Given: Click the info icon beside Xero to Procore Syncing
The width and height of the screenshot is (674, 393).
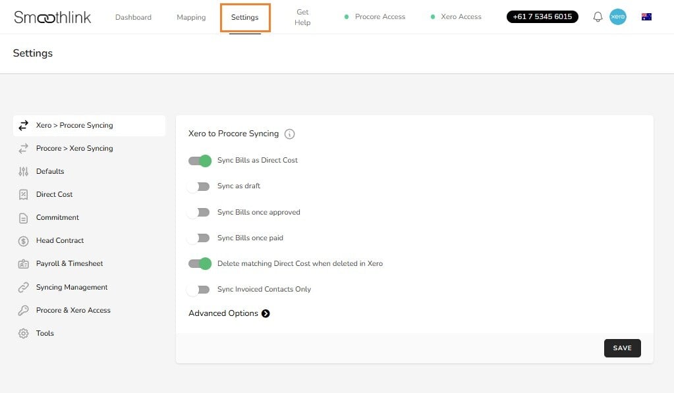Looking at the screenshot, I should (x=289, y=134).
